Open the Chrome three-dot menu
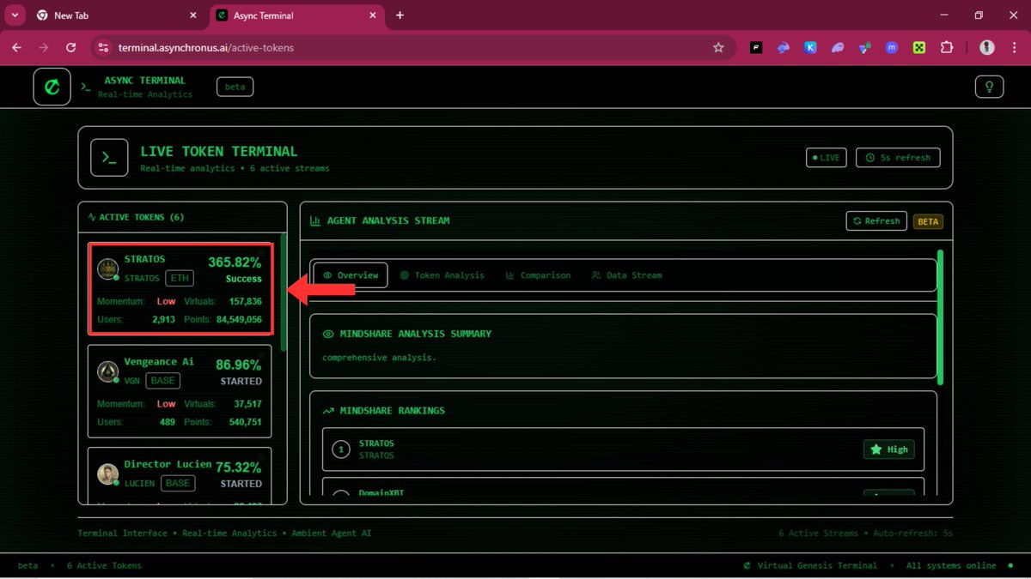Screen dimensions: 1031x579 pos(1014,48)
